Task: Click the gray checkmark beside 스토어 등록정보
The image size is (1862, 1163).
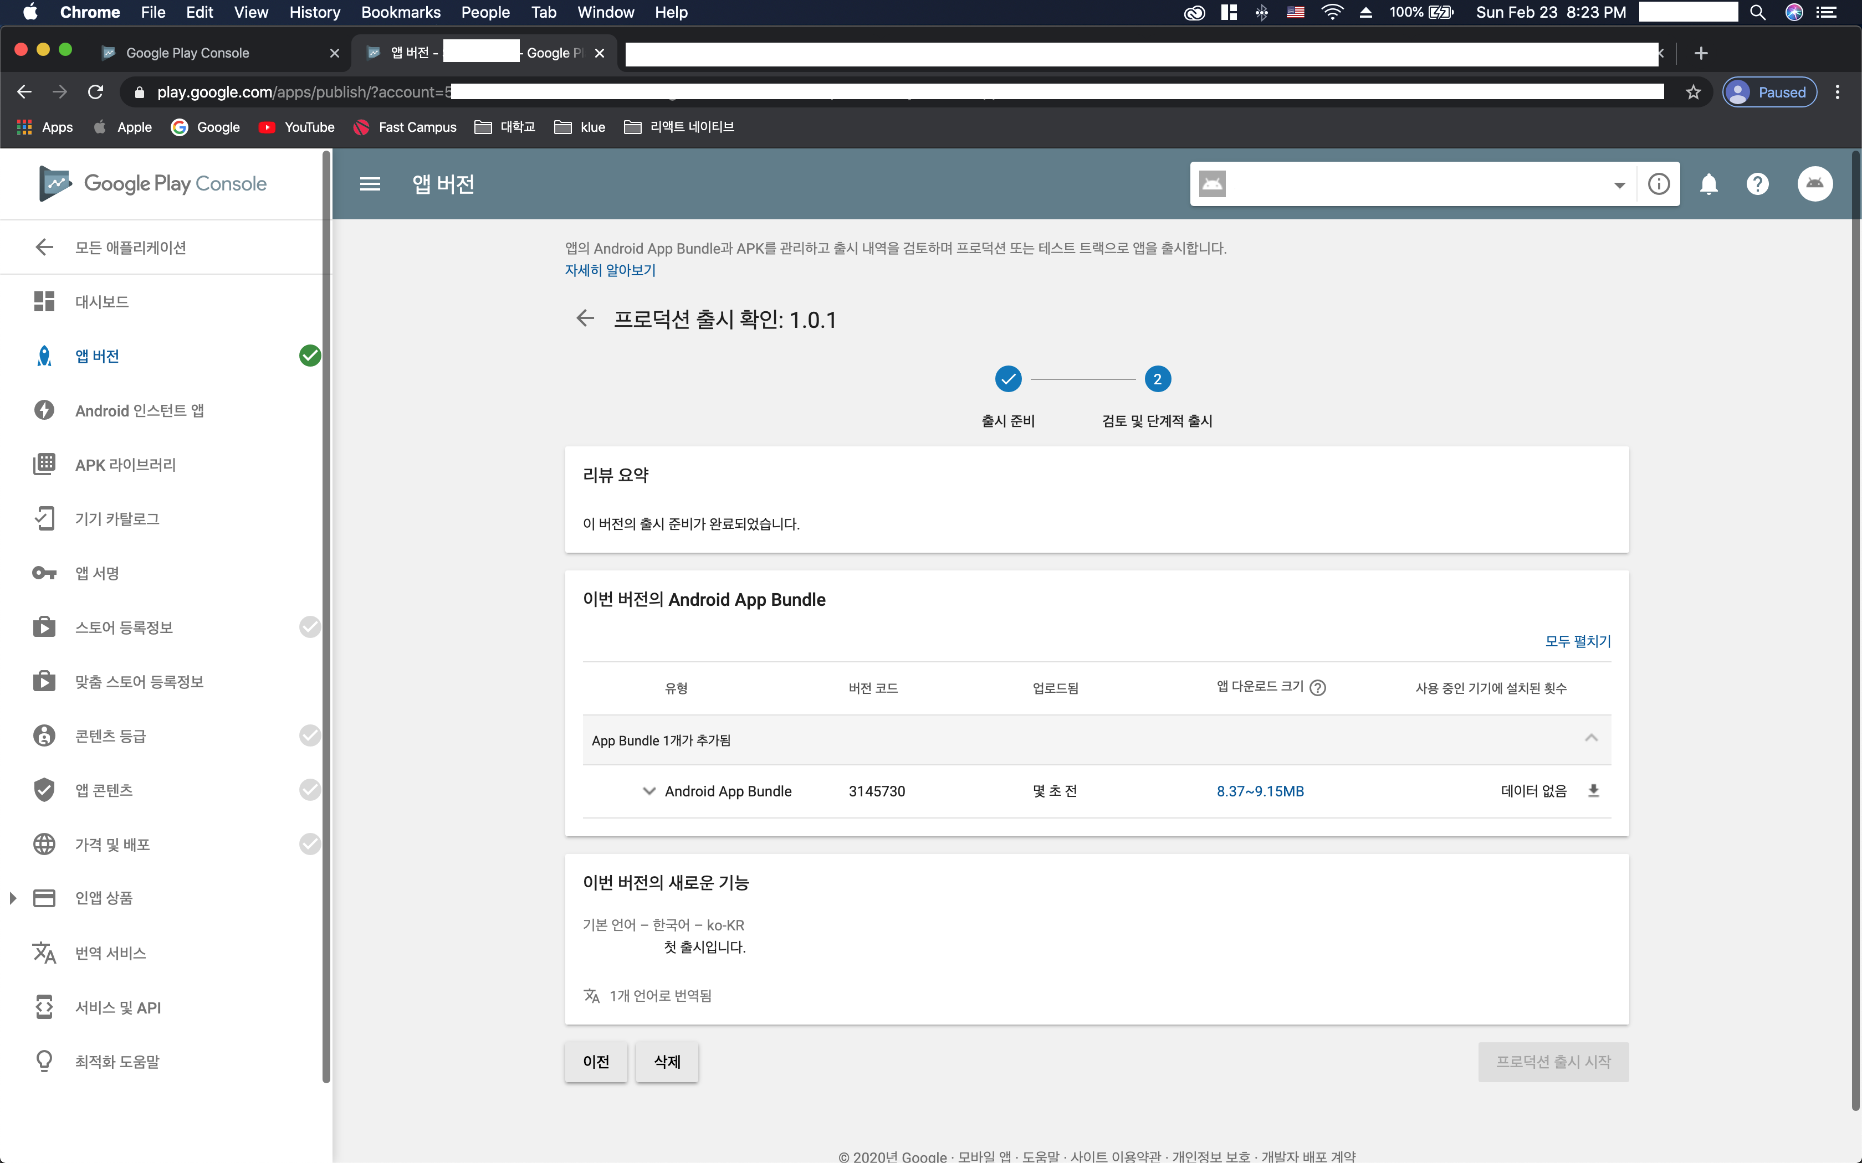Action: tap(309, 627)
